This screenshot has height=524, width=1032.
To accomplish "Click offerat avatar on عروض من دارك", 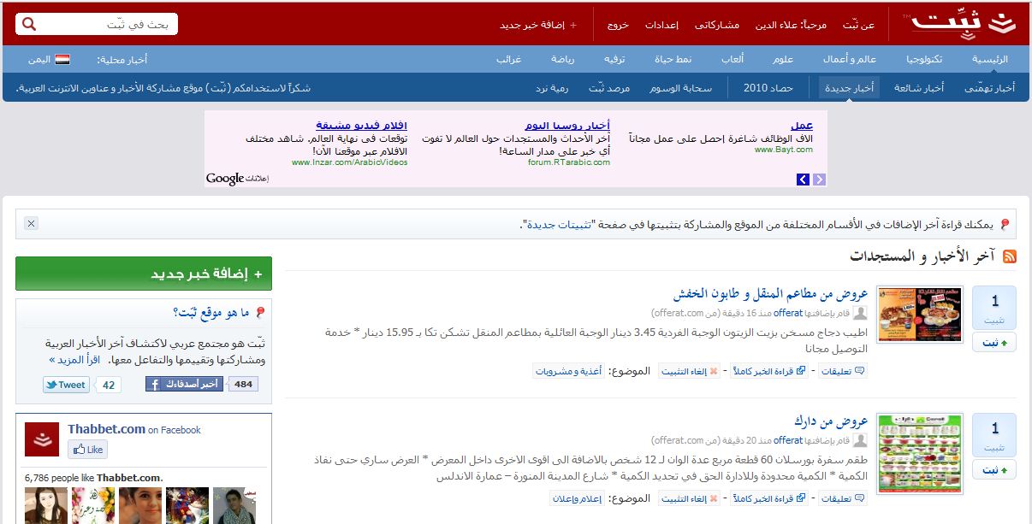I will pos(861,440).
